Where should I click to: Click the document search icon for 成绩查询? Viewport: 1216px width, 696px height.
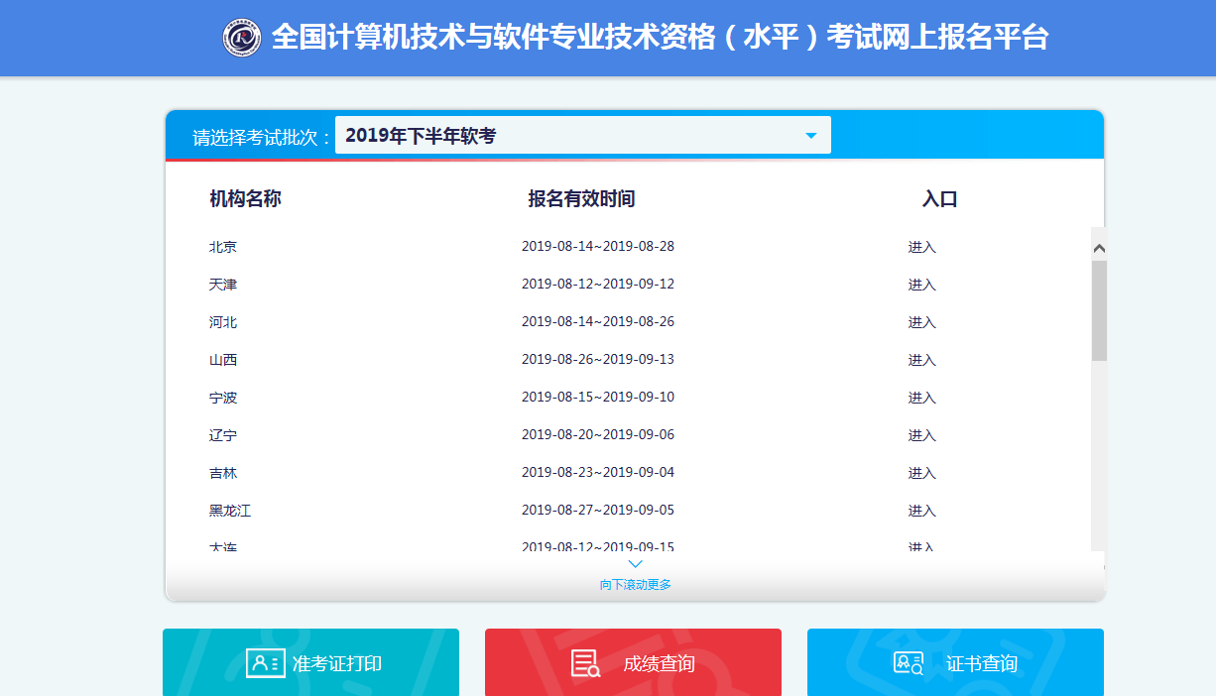[x=586, y=663]
